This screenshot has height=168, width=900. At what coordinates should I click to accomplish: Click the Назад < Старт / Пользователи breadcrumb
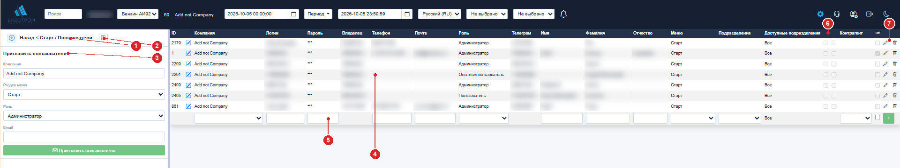[x=56, y=38]
